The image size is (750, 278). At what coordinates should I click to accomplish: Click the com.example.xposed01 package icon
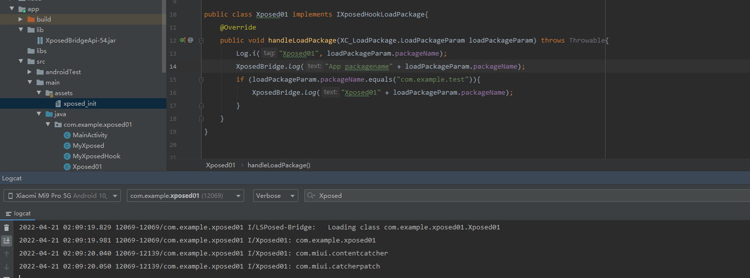click(x=58, y=125)
